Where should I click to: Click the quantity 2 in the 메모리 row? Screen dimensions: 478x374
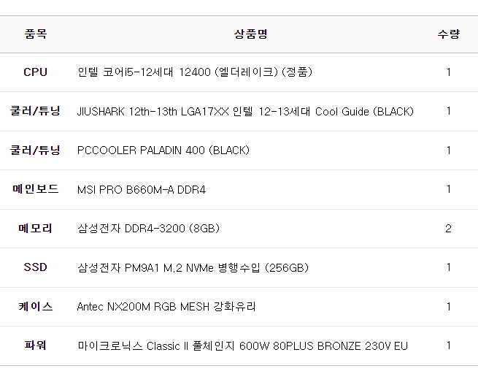pos(448,229)
